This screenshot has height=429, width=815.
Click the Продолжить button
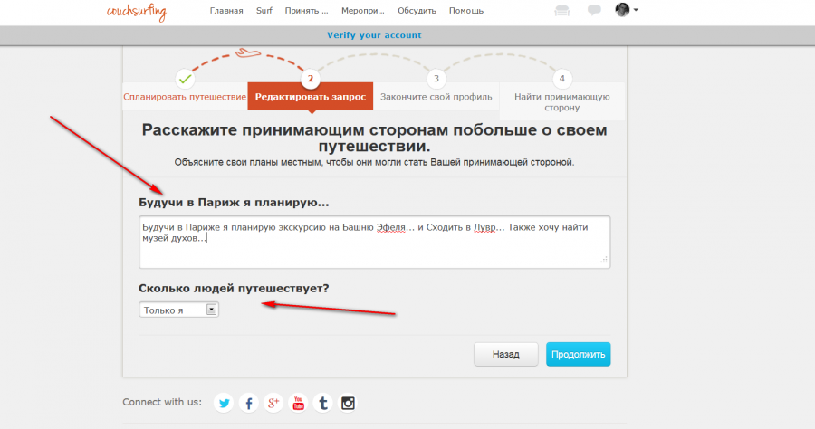pyautogui.click(x=578, y=354)
